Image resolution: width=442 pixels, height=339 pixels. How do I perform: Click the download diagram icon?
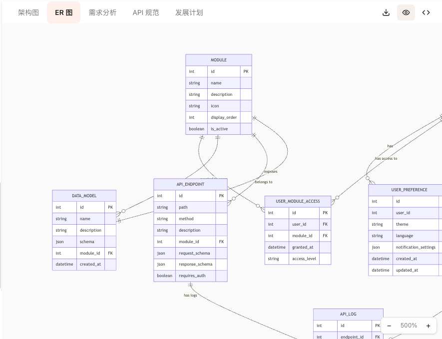386,12
